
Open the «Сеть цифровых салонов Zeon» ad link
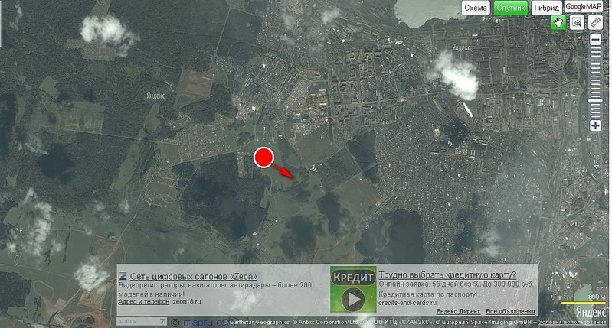[x=194, y=277]
